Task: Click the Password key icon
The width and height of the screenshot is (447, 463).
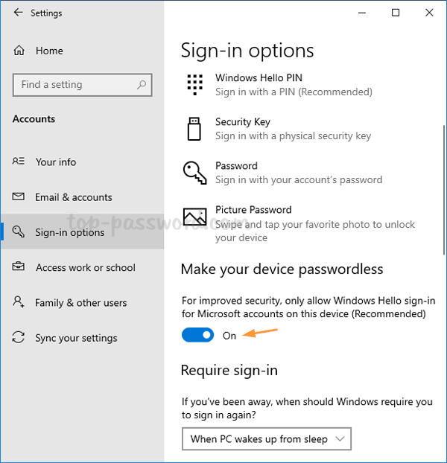Action: (x=194, y=173)
